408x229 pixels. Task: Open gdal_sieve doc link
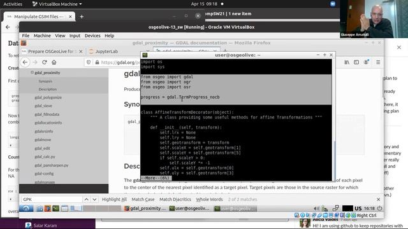coord(43,106)
